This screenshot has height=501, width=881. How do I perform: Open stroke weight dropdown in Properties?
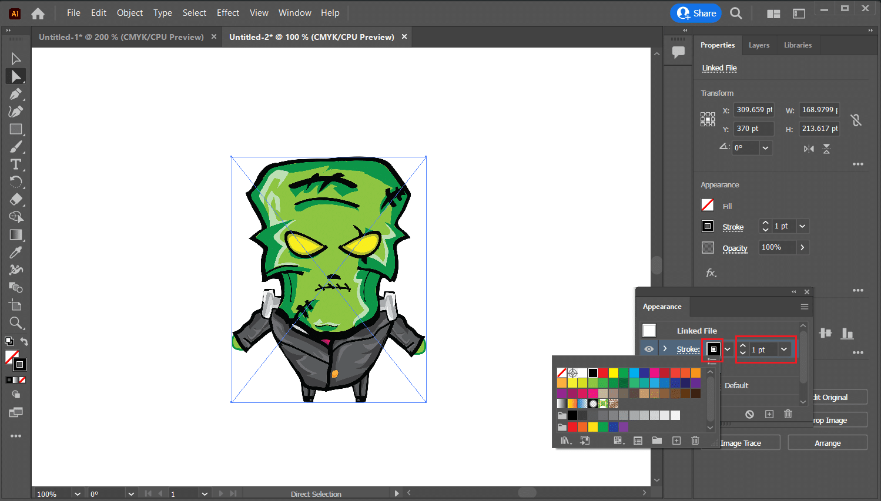pos(802,226)
